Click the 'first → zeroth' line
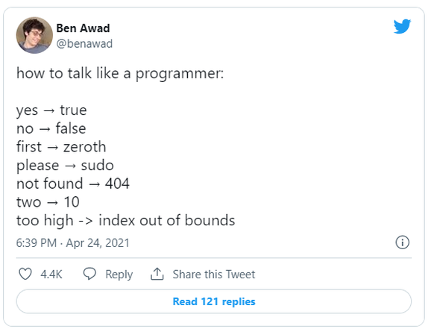Image resolution: width=434 pixels, height=332 pixels. (61, 147)
